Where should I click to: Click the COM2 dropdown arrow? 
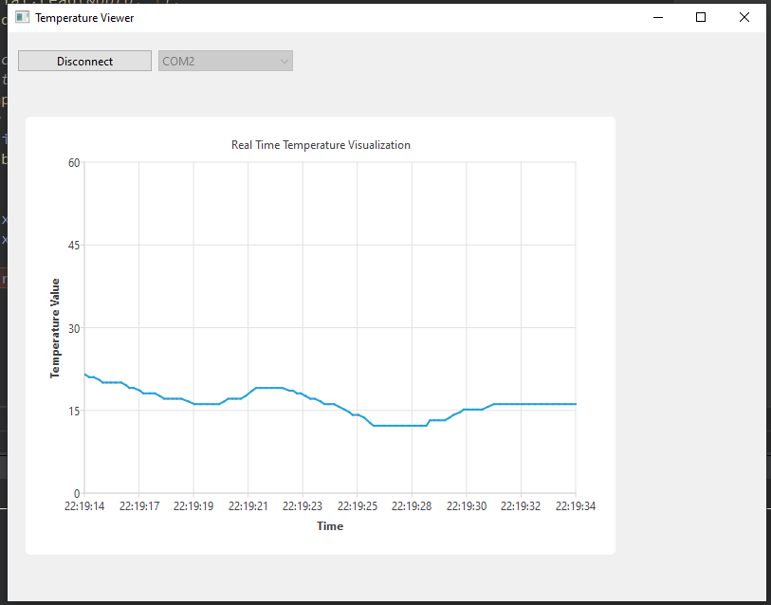(284, 62)
